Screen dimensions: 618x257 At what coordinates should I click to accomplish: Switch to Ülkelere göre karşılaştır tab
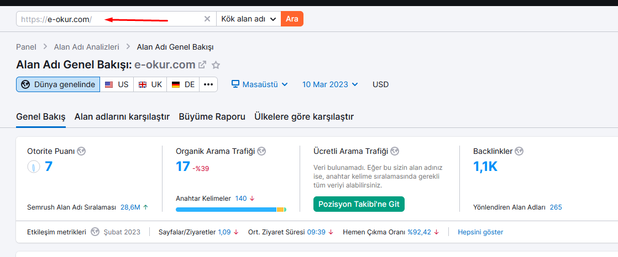click(304, 117)
